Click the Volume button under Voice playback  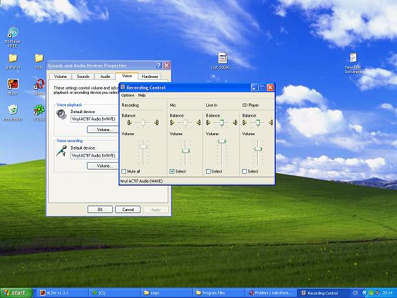point(103,130)
